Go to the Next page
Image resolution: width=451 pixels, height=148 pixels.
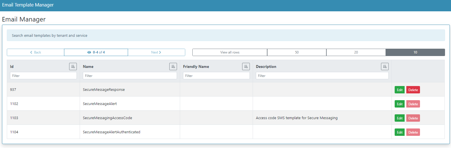tap(156, 52)
